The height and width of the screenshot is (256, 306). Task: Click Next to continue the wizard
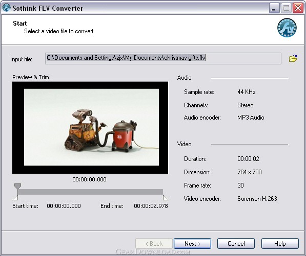[x=192, y=244]
